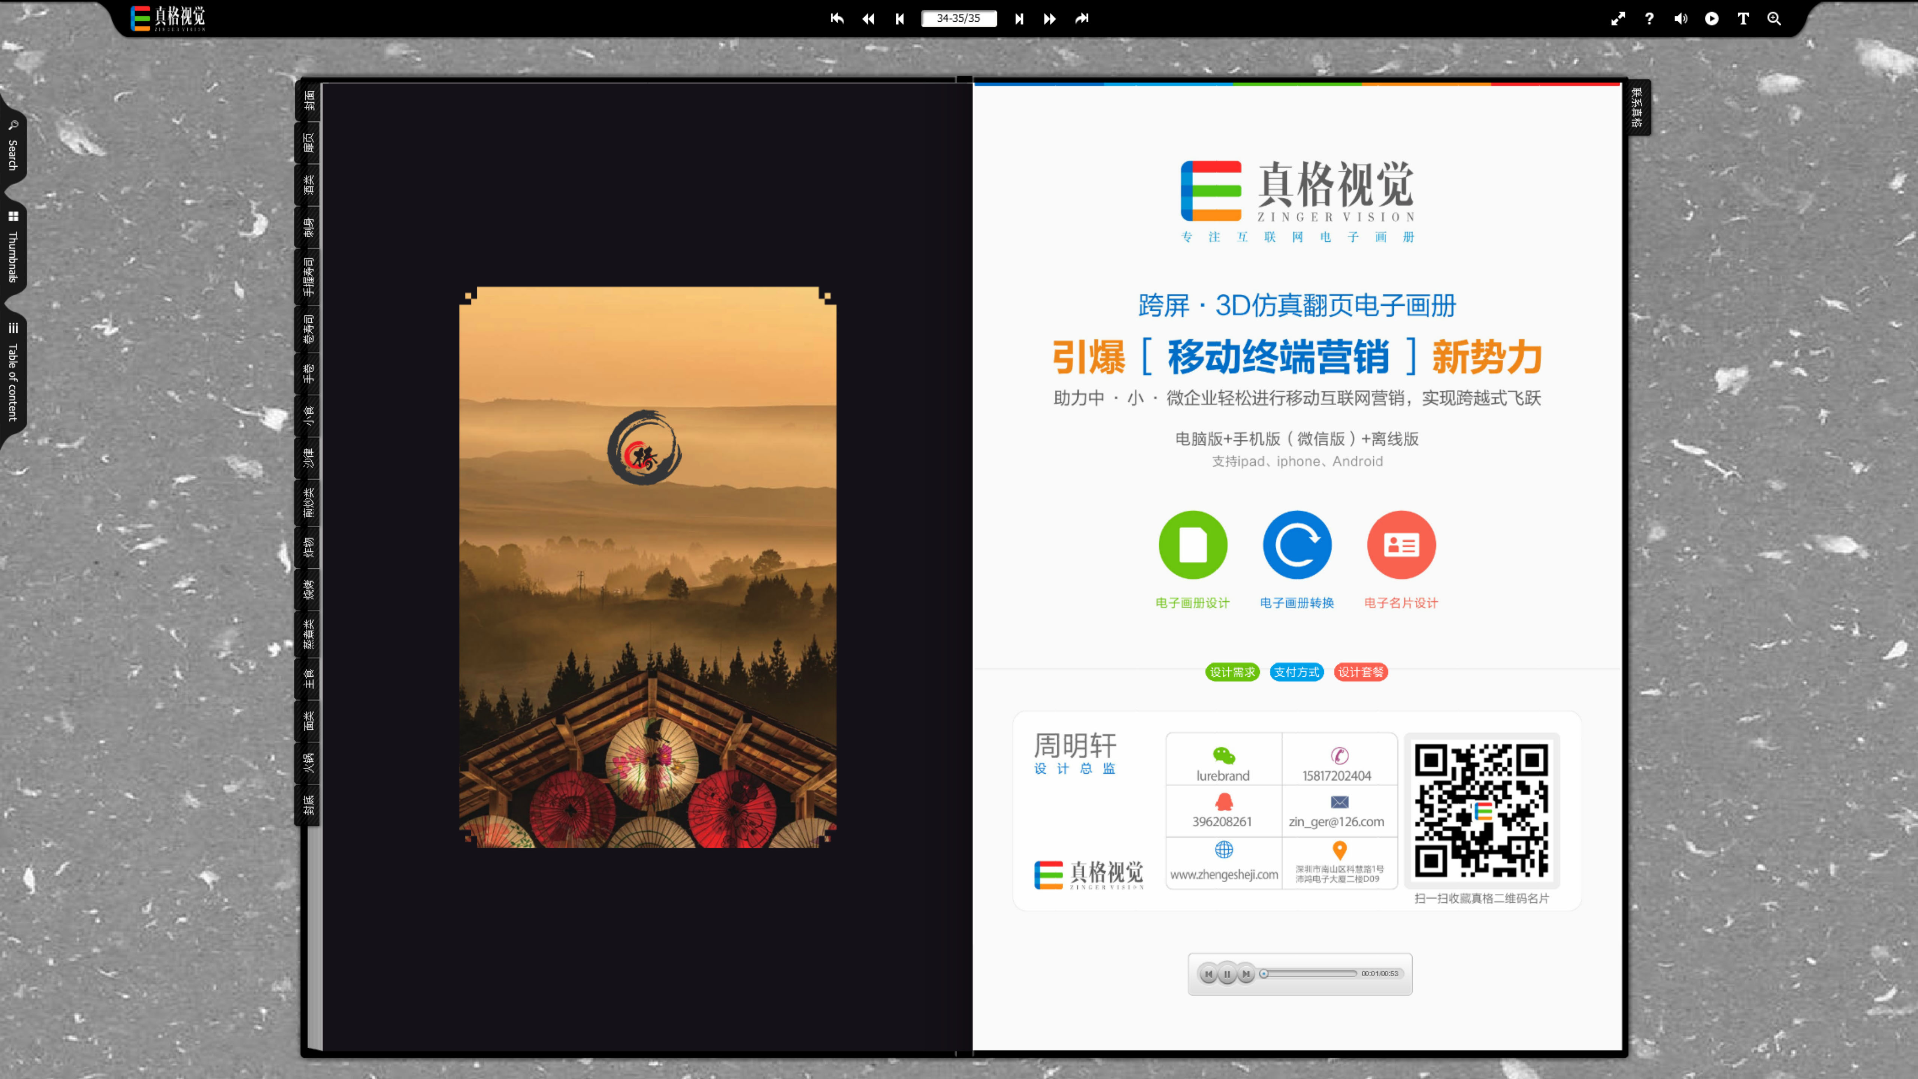
Task: Select the blue 电子画册转换 refresh icon
Action: (x=1296, y=544)
